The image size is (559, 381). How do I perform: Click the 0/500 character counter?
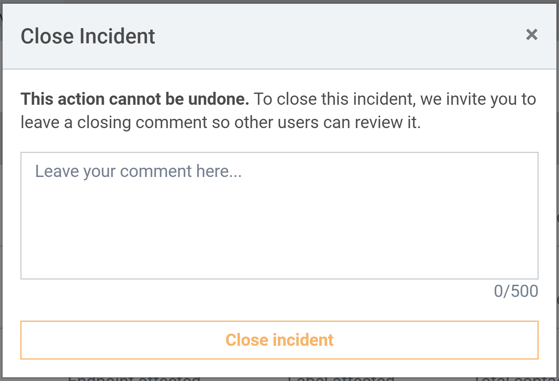pyautogui.click(x=516, y=291)
